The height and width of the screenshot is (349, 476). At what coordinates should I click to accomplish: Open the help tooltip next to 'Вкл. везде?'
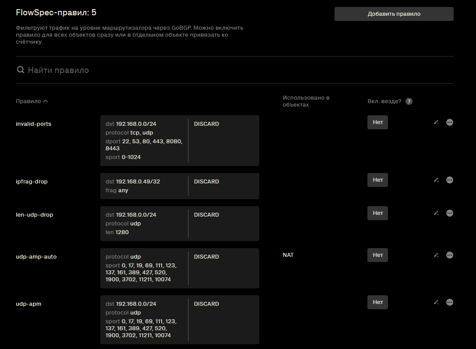(x=409, y=101)
